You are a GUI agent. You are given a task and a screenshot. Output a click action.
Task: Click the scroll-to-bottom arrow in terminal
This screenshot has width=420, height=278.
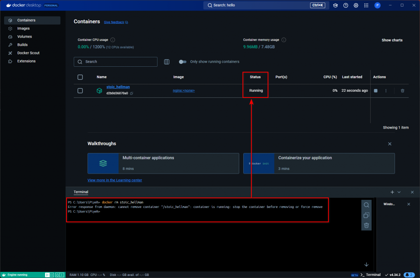366,264
